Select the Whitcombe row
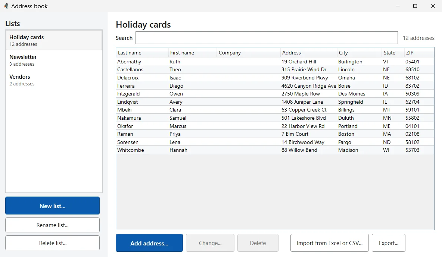Viewport: 442px width, 257px height. click(x=275, y=150)
